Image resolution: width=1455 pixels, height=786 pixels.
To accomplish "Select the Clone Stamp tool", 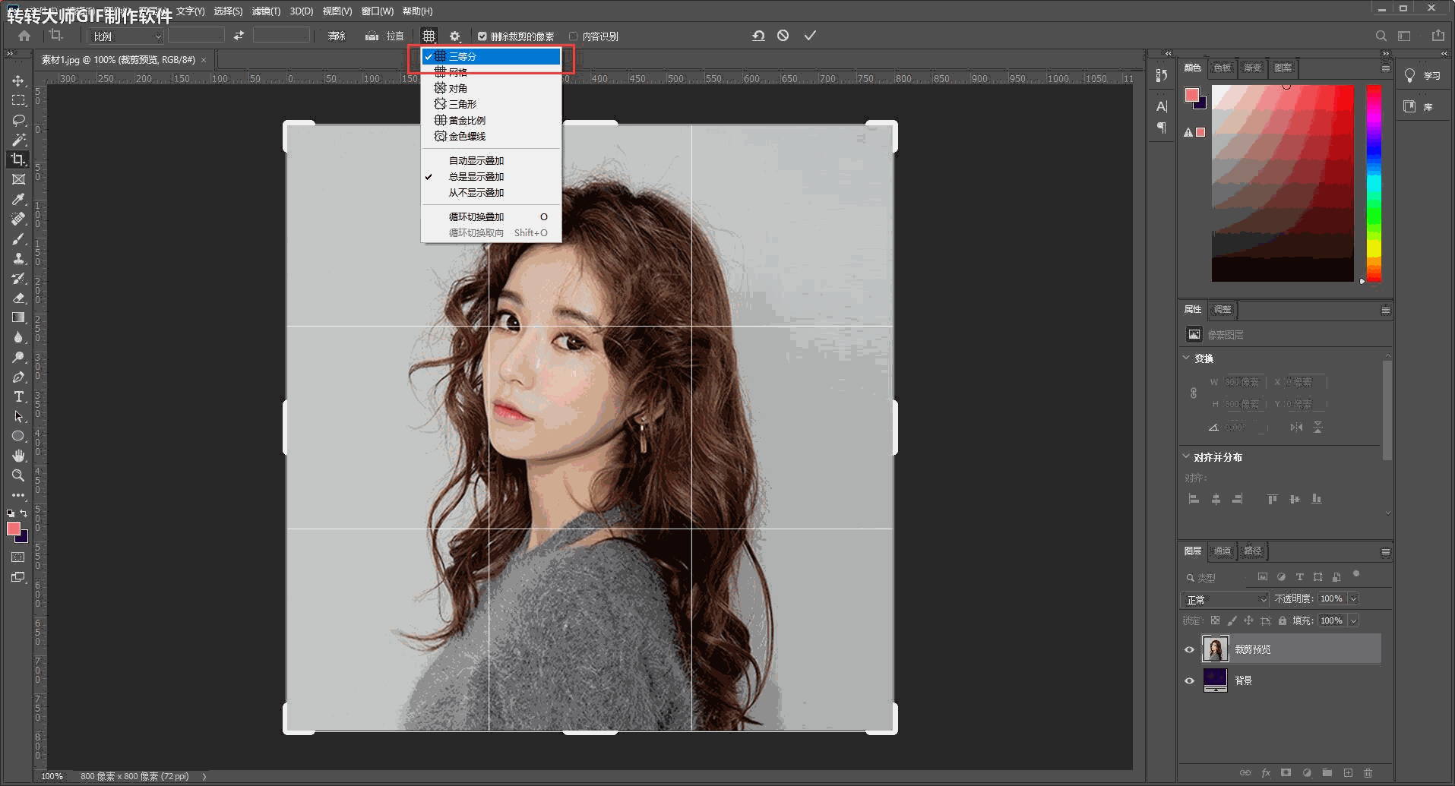I will coord(18,258).
